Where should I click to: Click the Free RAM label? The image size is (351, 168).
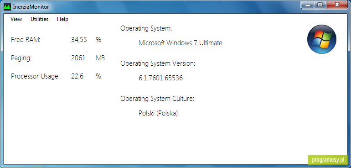[x=26, y=40]
